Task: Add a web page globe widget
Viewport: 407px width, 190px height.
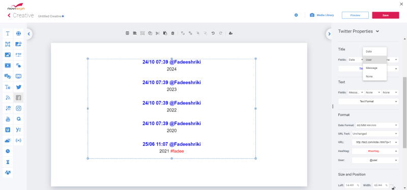Action: point(18,33)
